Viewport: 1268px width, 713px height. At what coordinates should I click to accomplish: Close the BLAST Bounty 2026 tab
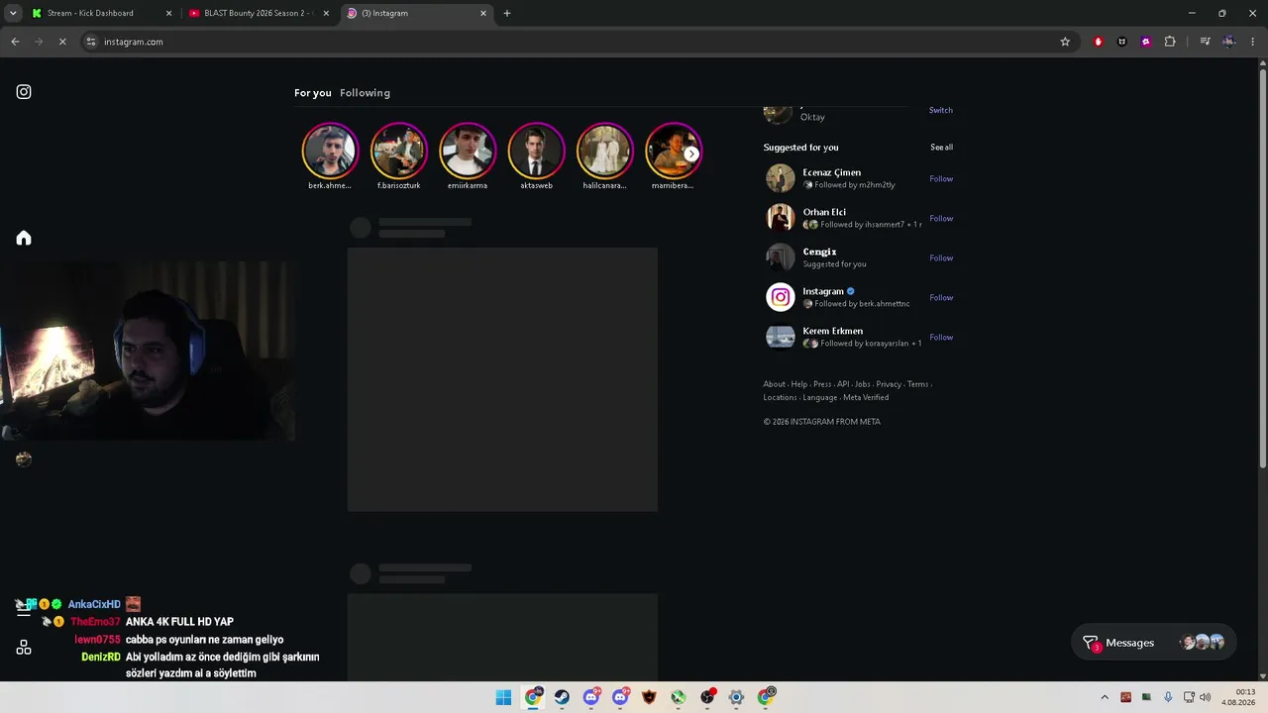(326, 13)
